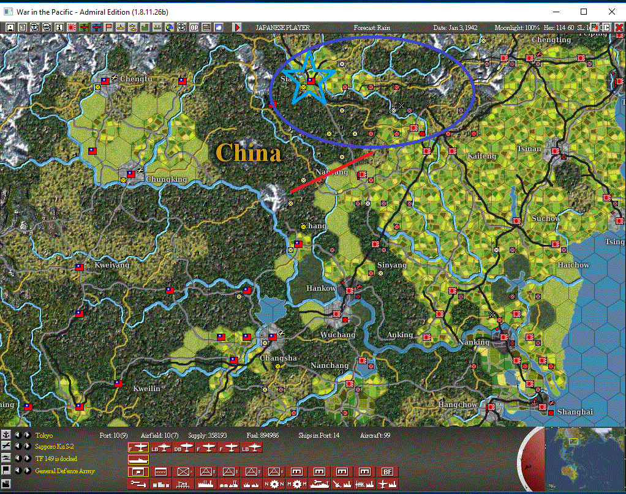Show previous task force before TF 149

tap(18, 458)
